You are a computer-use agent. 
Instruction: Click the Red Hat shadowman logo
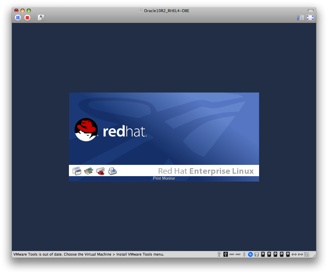(x=86, y=130)
